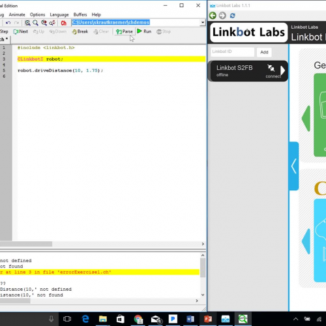Screen dimensions: 326x326
Task: Click the green left arrow of top carousel
Action: point(306,119)
